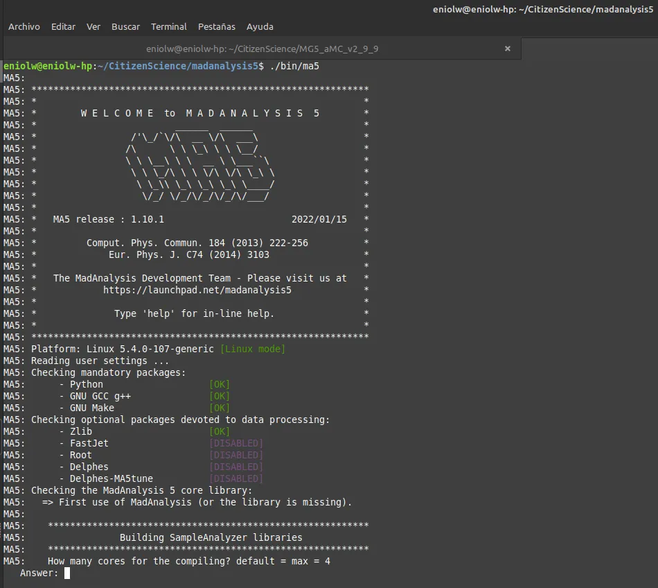Open the Archivo menu
Screen dimensions: 658x588
click(x=24, y=26)
